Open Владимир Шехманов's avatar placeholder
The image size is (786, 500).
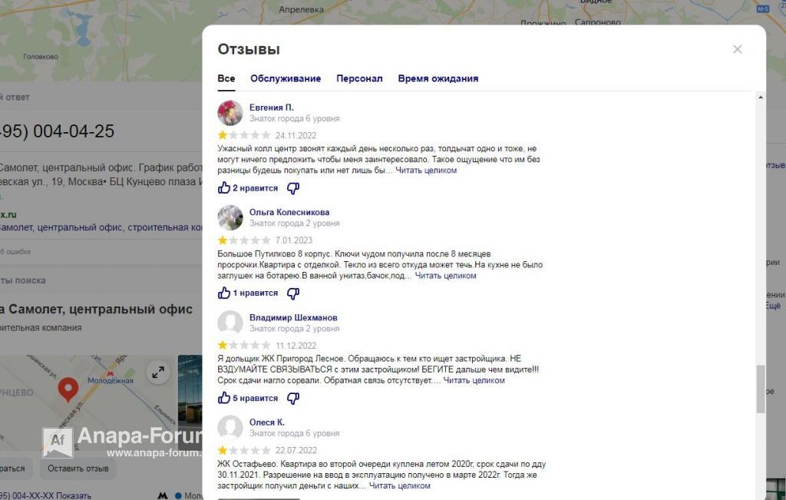(x=230, y=323)
